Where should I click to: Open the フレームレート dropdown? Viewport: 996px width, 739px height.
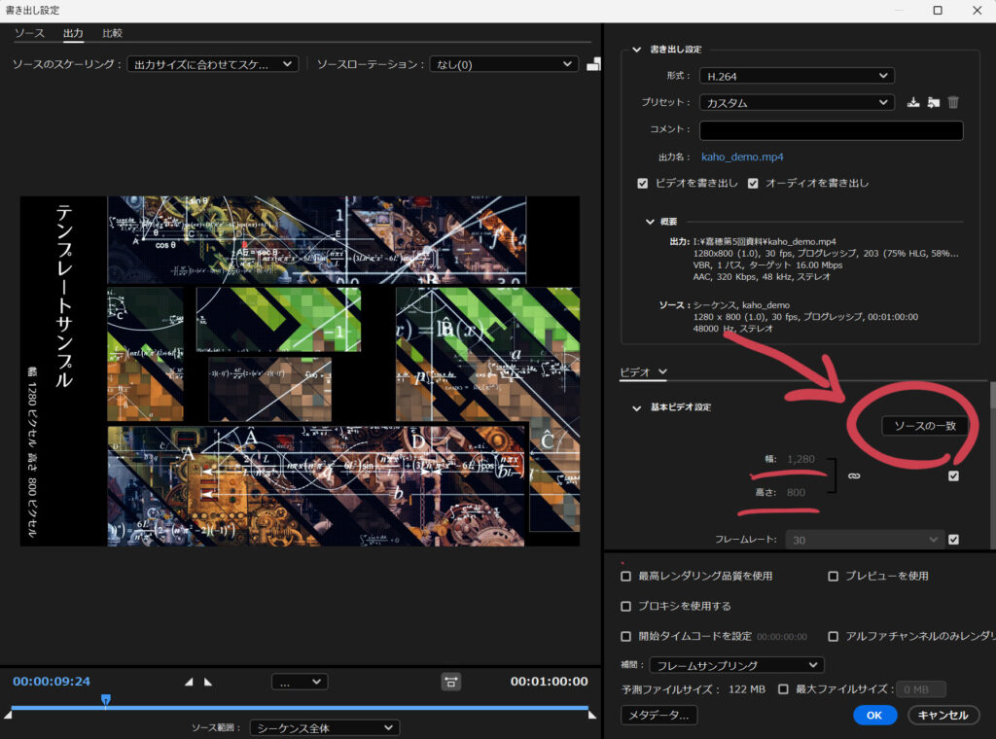click(864, 539)
